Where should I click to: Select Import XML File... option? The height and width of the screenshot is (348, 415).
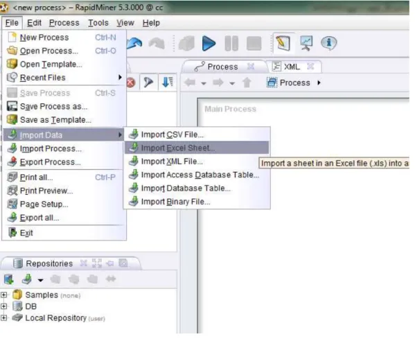[197, 162]
